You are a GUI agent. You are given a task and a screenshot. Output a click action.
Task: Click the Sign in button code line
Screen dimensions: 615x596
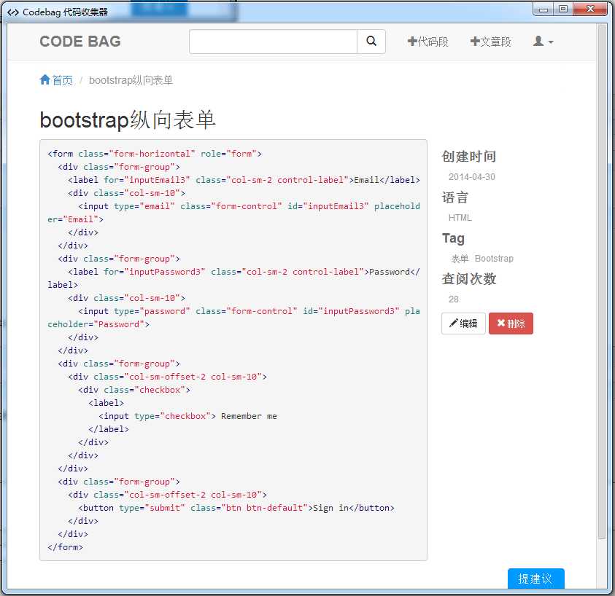pos(236,508)
